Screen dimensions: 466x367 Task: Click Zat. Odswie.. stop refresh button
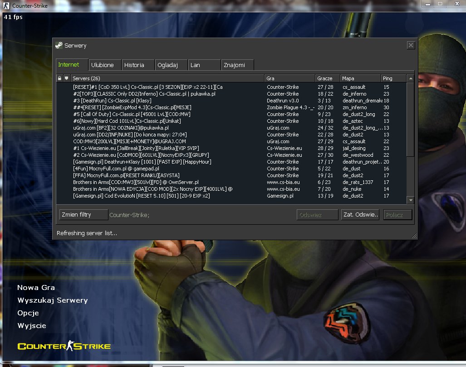(x=360, y=214)
